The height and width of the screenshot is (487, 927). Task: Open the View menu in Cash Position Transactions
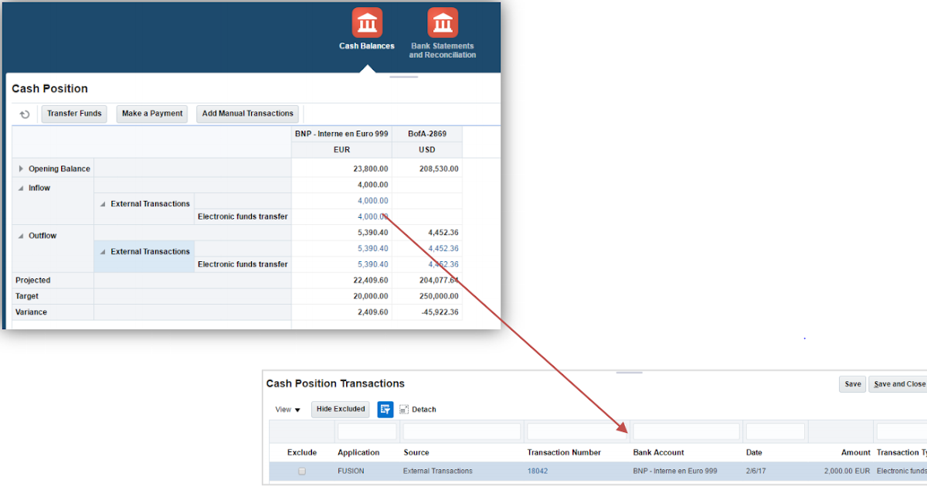click(x=287, y=409)
